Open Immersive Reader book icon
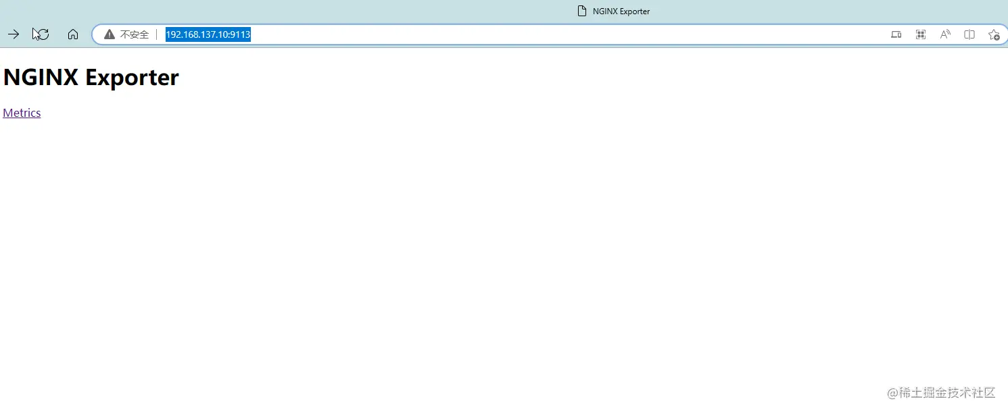 [969, 34]
